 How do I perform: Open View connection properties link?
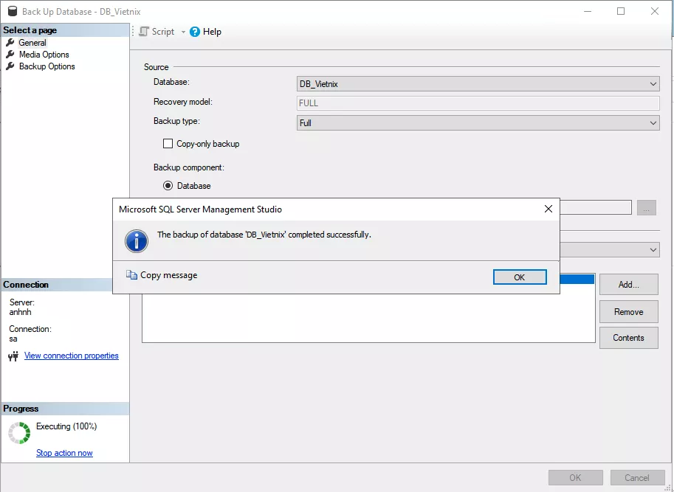pyautogui.click(x=71, y=356)
